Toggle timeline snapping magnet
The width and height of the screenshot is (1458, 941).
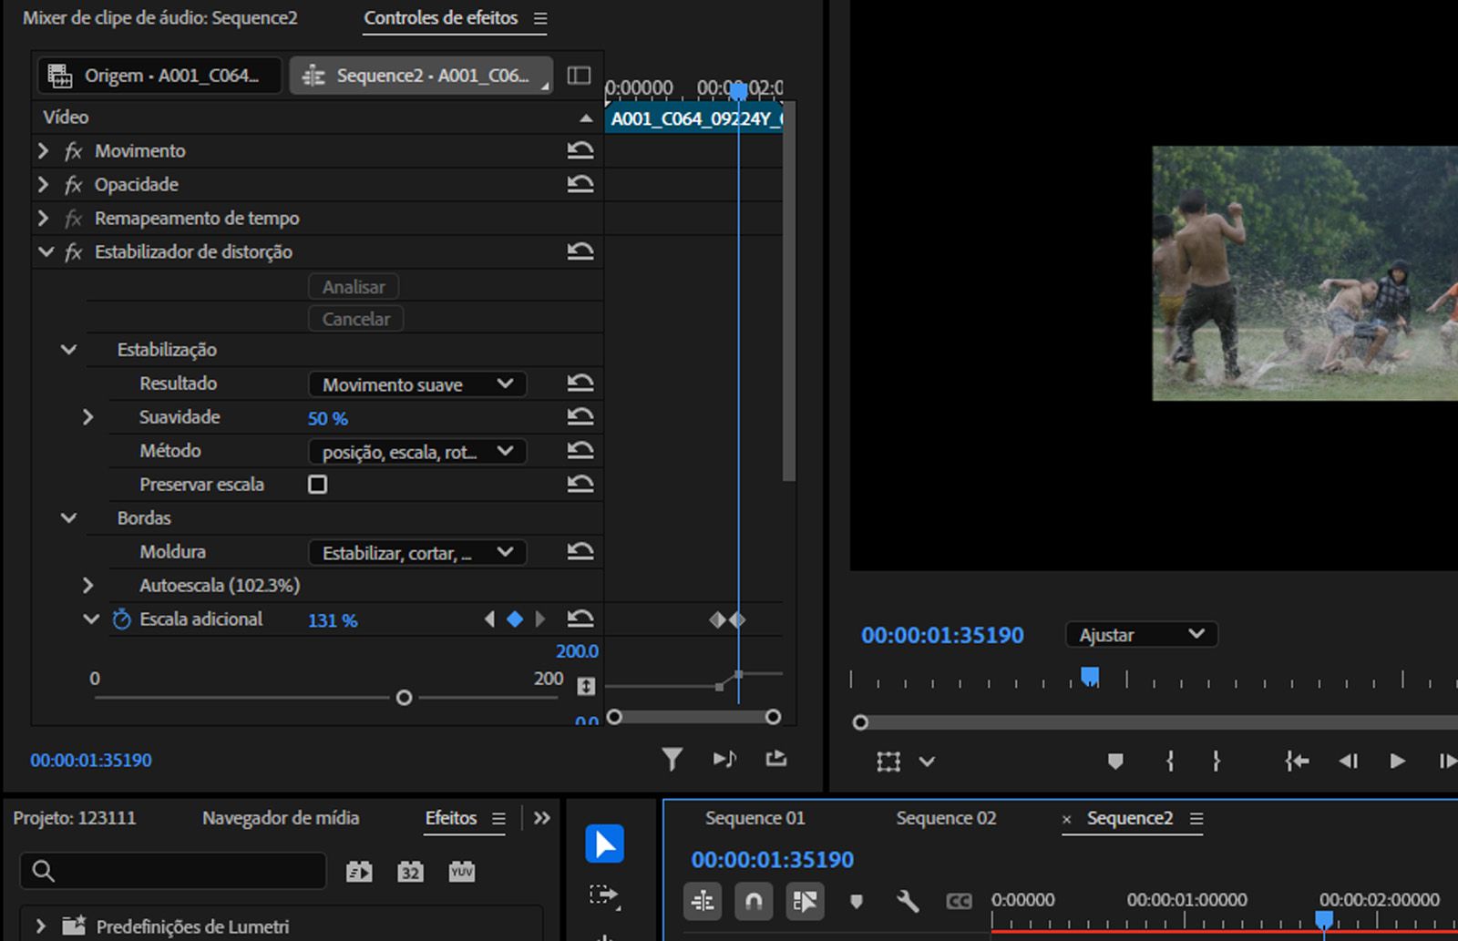coord(754,902)
